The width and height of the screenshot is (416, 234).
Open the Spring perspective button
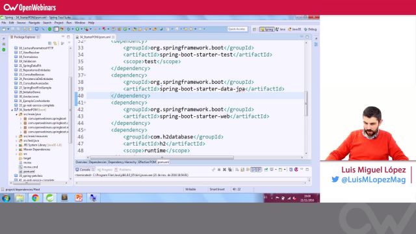coord(267,29)
